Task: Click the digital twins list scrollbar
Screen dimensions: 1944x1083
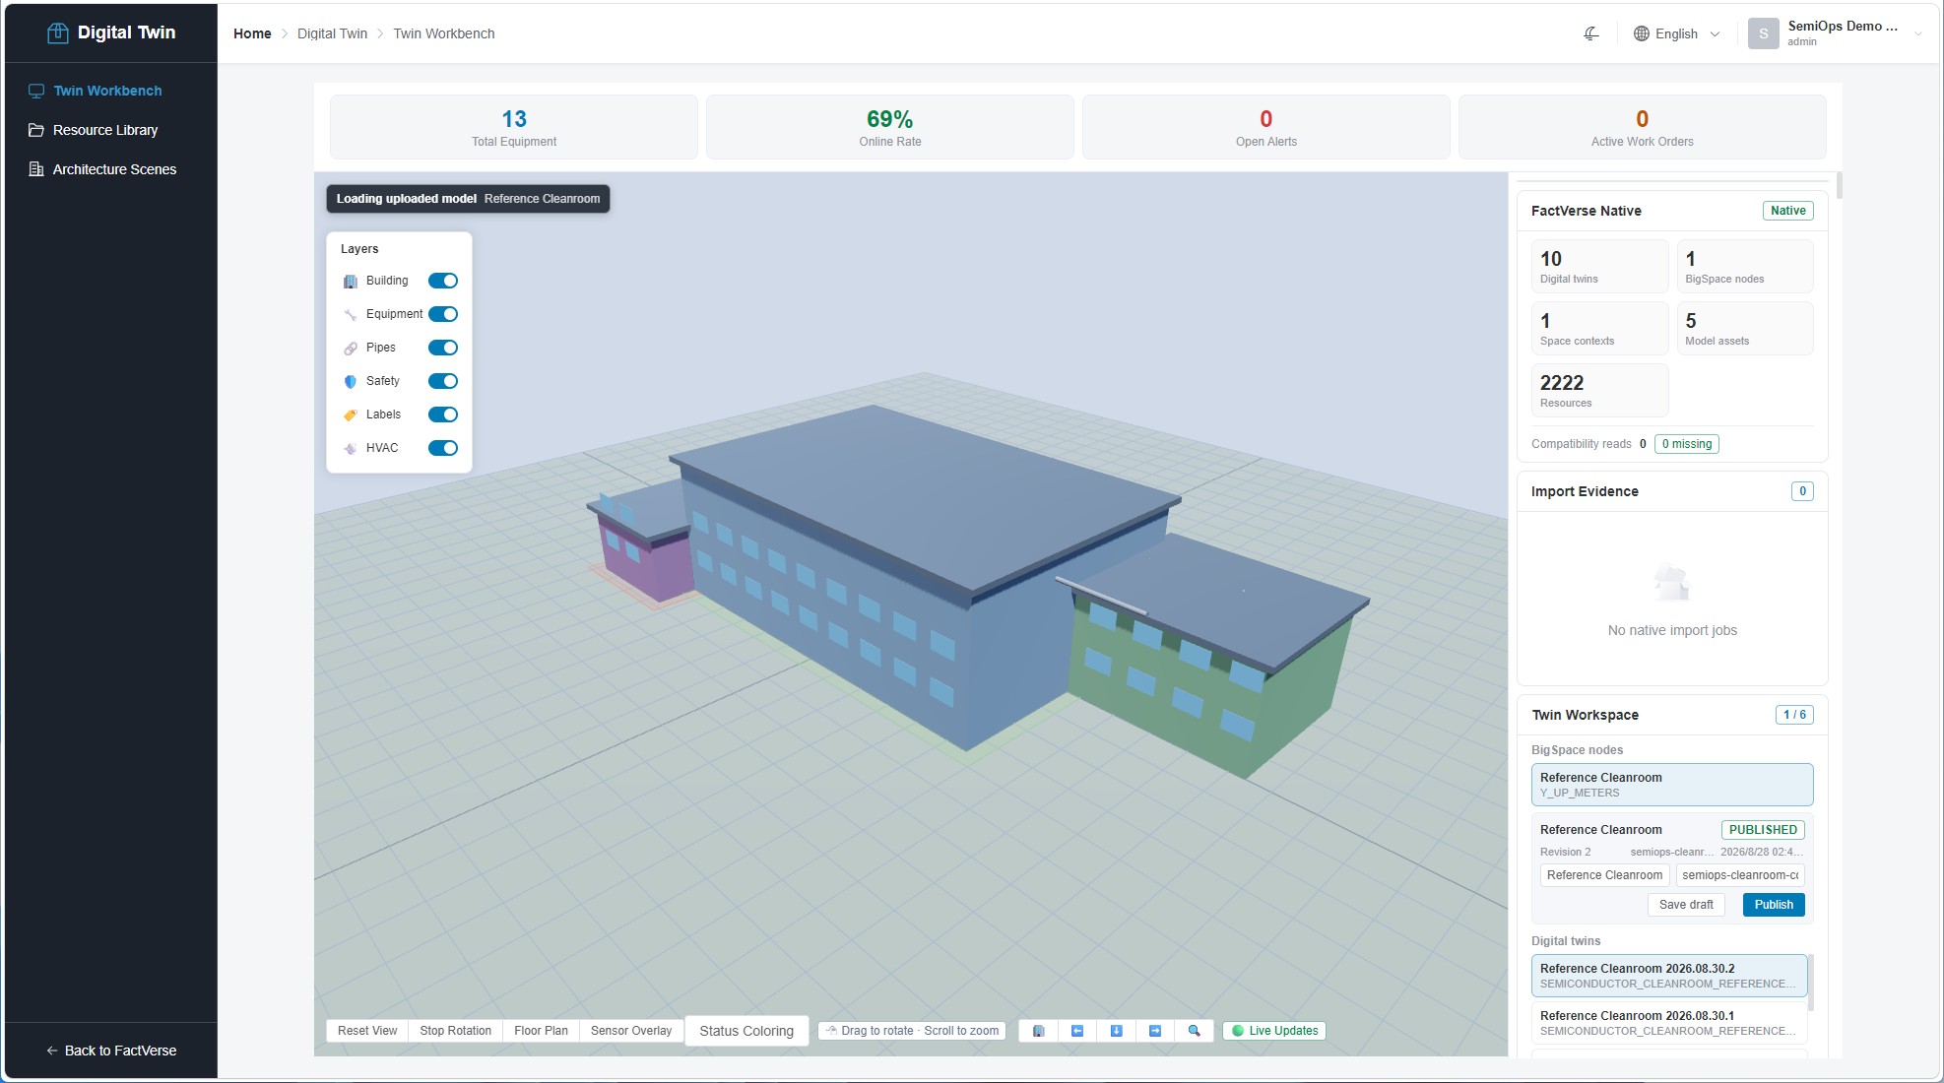Action: pos(1811,983)
